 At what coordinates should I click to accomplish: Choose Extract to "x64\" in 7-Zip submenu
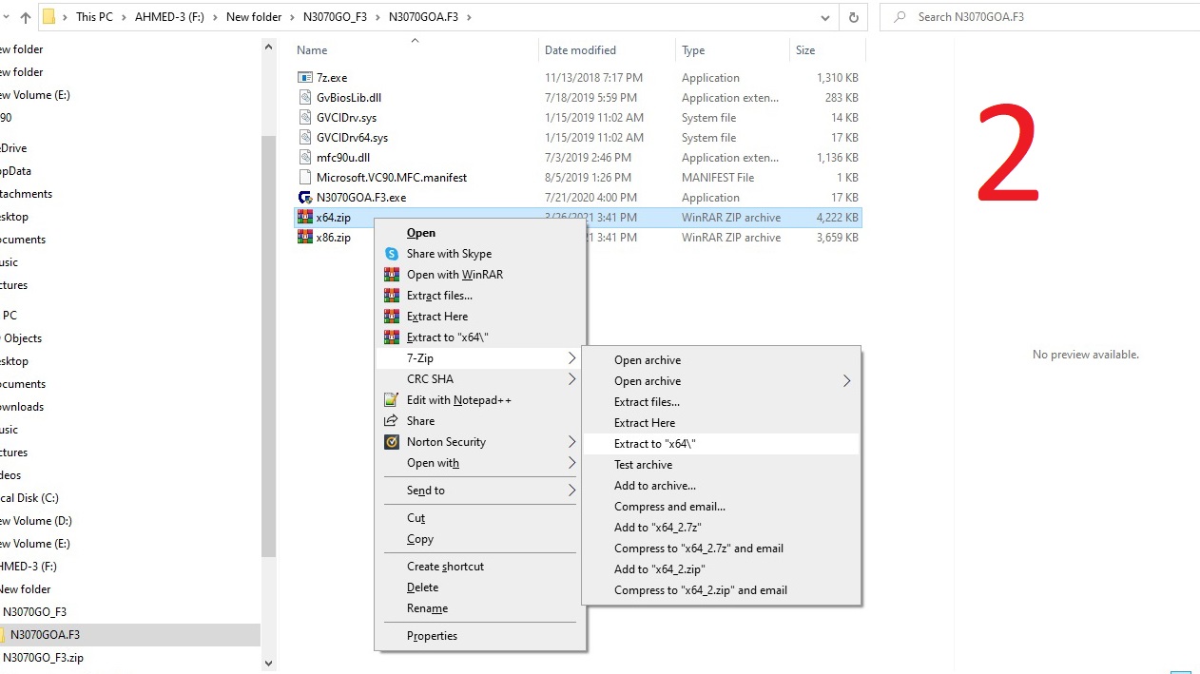point(655,444)
